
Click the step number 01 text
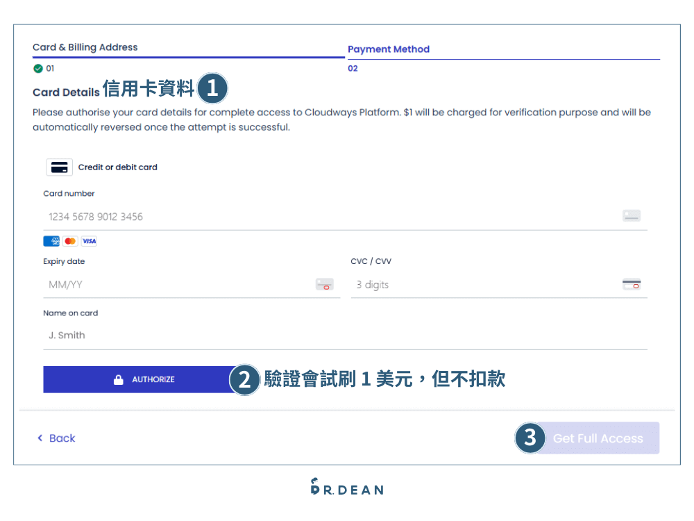click(50, 69)
